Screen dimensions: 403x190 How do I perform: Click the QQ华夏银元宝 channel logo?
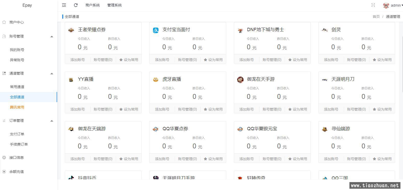pyautogui.click(x=240, y=129)
